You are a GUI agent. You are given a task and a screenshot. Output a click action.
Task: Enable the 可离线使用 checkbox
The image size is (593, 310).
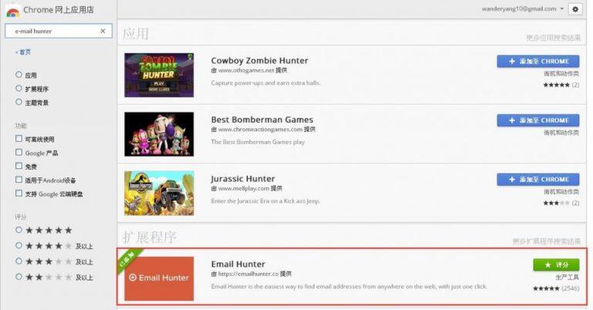[19, 139]
